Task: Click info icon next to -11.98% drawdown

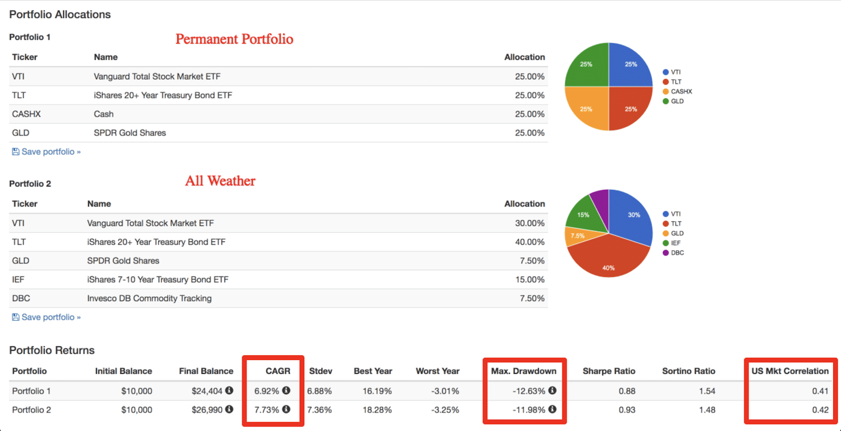Action: pos(552,409)
